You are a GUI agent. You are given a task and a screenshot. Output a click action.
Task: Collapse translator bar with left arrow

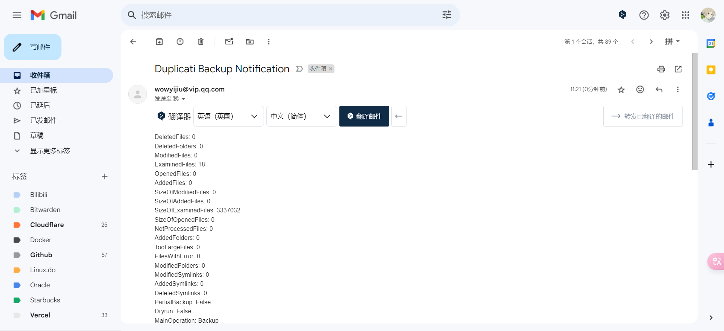399,116
